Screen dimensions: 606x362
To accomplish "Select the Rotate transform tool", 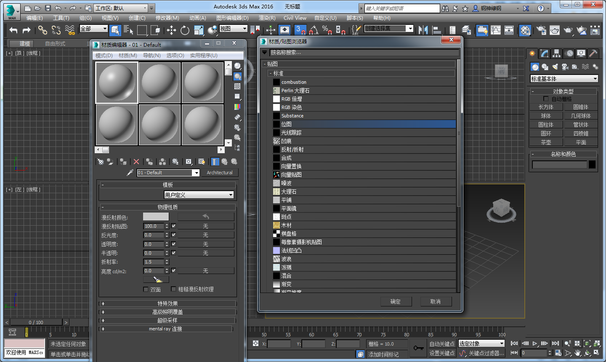I will tap(185, 30).
